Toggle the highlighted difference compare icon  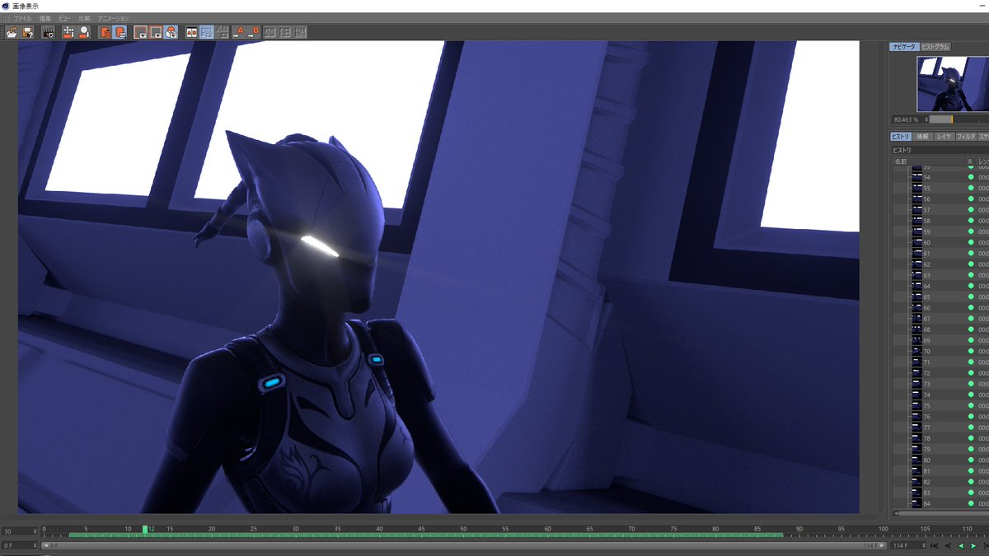(206, 33)
